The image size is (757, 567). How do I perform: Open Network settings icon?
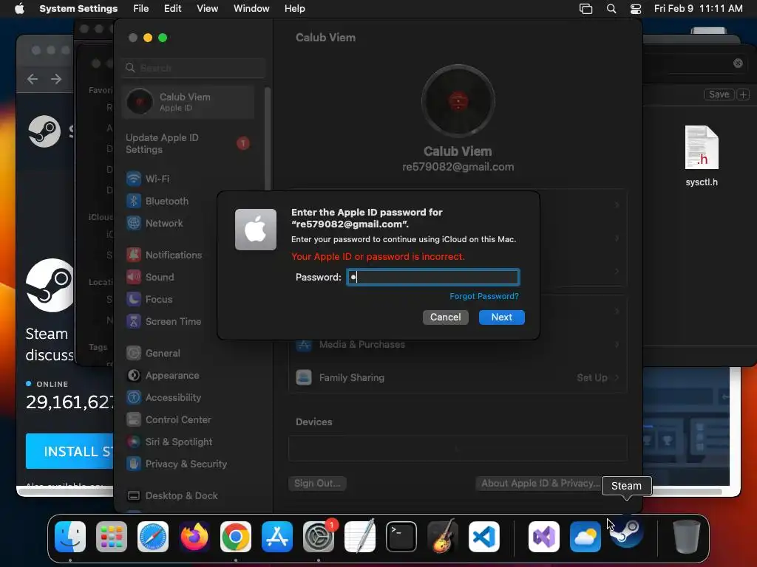tap(134, 223)
